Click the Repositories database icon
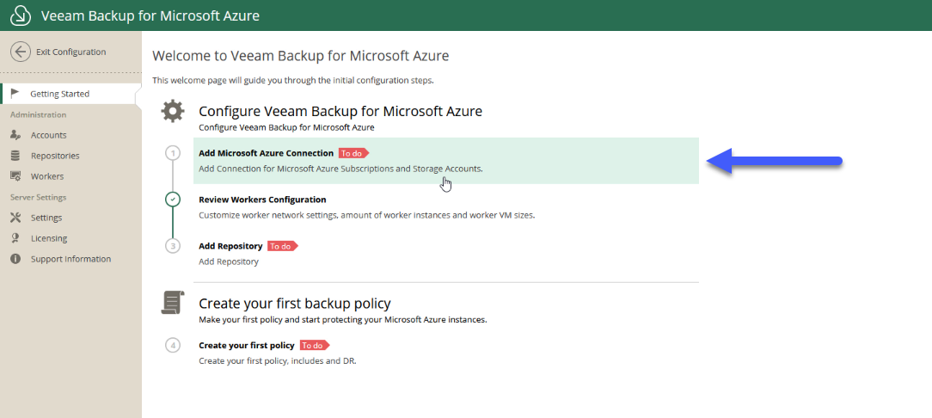The width and height of the screenshot is (932, 418). (x=15, y=156)
